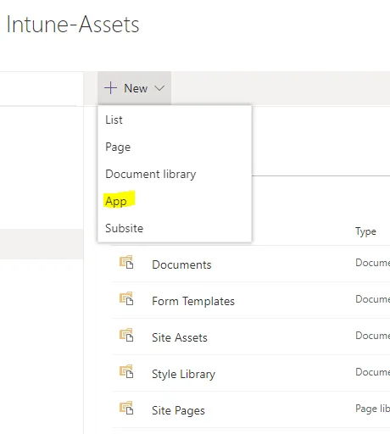Click the Style Library icon
This screenshot has height=434, width=390.
coord(126,371)
